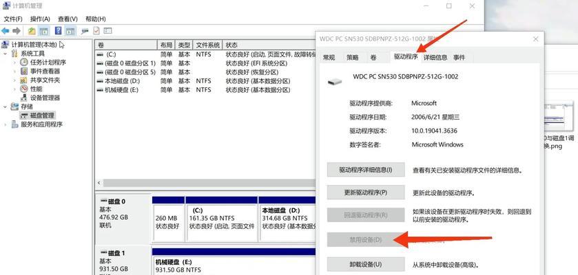Viewport: 578px width, 275px height.
Task: Select the 机械硬盘 (E:) 931.50 GB partition block
Action: (x=234, y=262)
